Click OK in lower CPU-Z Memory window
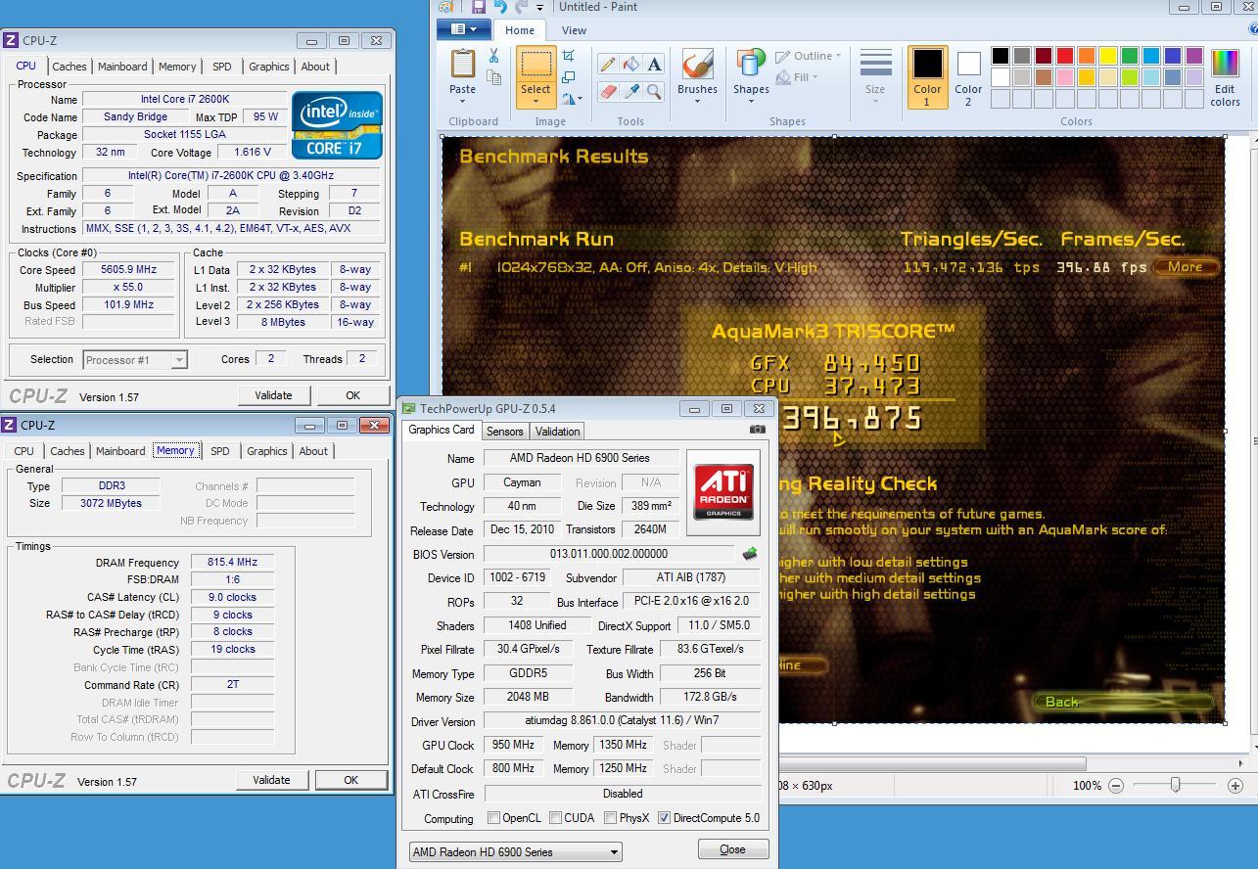1258x869 pixels. tap(350, 780)
